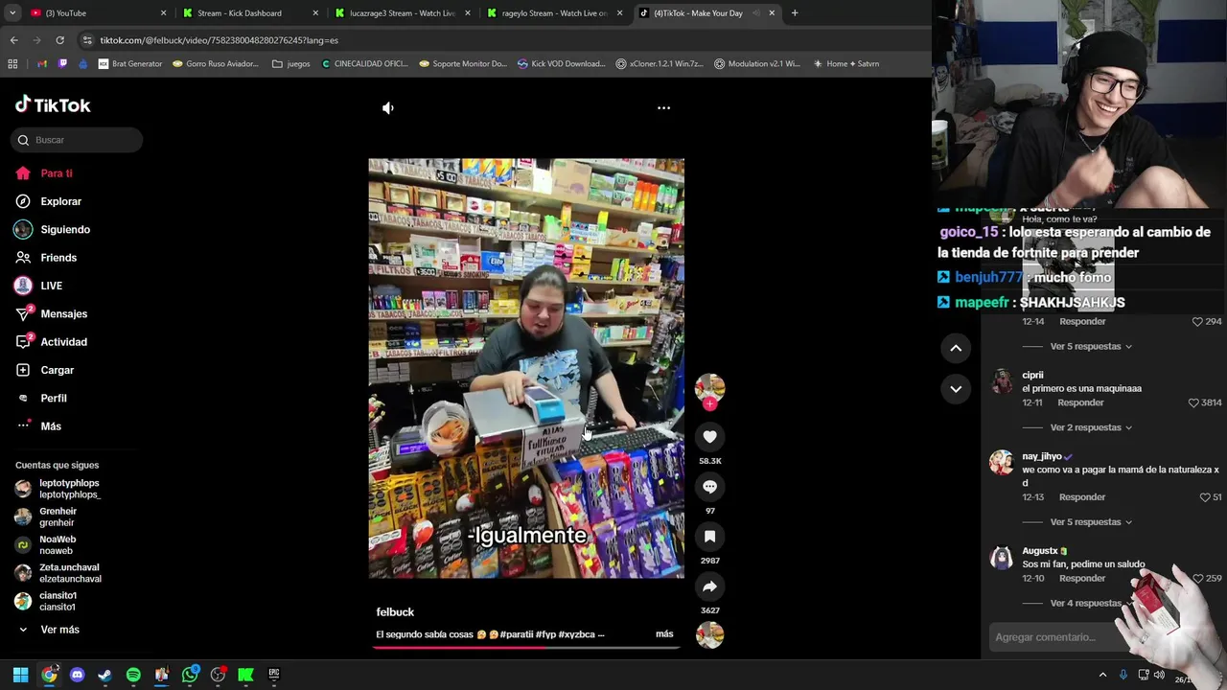Expand Ver 5 respuestas under nay_jihyo comment
This screenshot has width=1227, height=690.
click(1085, 522)
